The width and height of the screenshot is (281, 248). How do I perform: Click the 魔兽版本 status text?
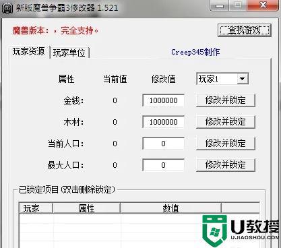[x=55, y=30]
